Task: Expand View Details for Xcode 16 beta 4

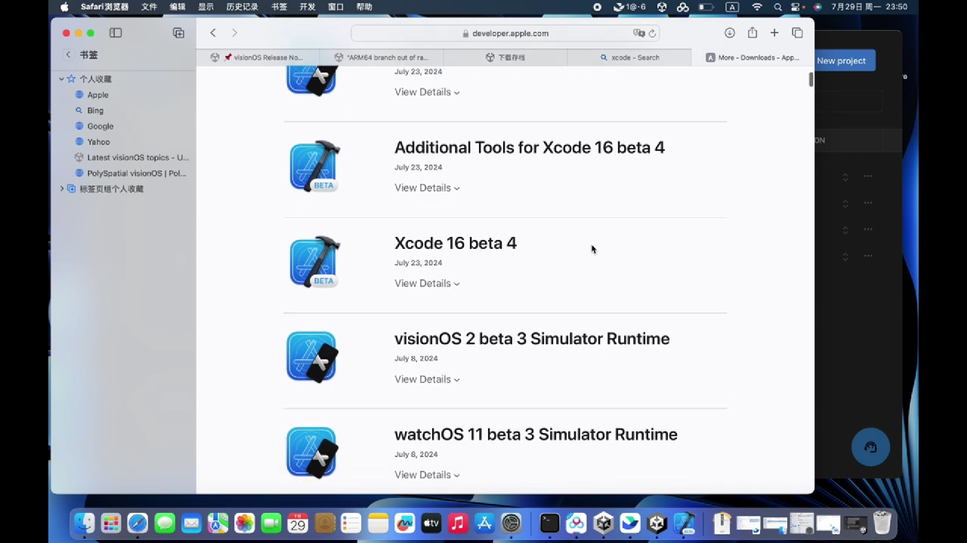Action: [427, 284]
